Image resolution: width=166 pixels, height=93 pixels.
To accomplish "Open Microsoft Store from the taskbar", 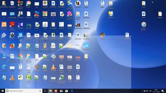I will [x=66, y=91].
